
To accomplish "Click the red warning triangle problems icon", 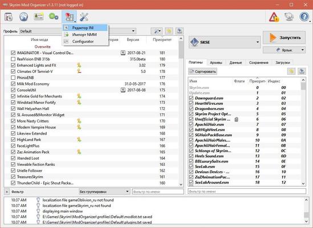I will tap(274, 17).
